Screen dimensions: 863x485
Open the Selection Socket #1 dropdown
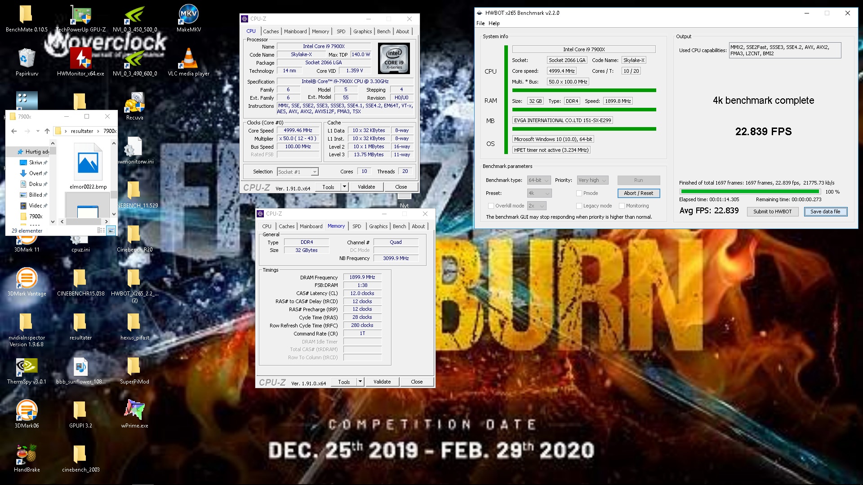[298, 172]
